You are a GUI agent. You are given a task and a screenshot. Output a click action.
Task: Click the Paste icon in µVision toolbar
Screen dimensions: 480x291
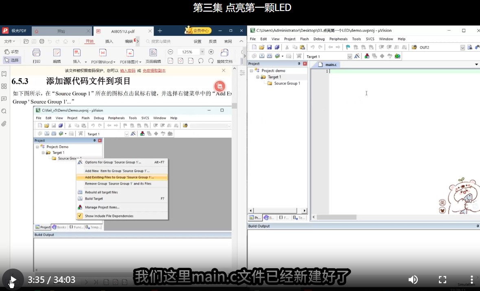pyautogui.click(x=302, y=47)
